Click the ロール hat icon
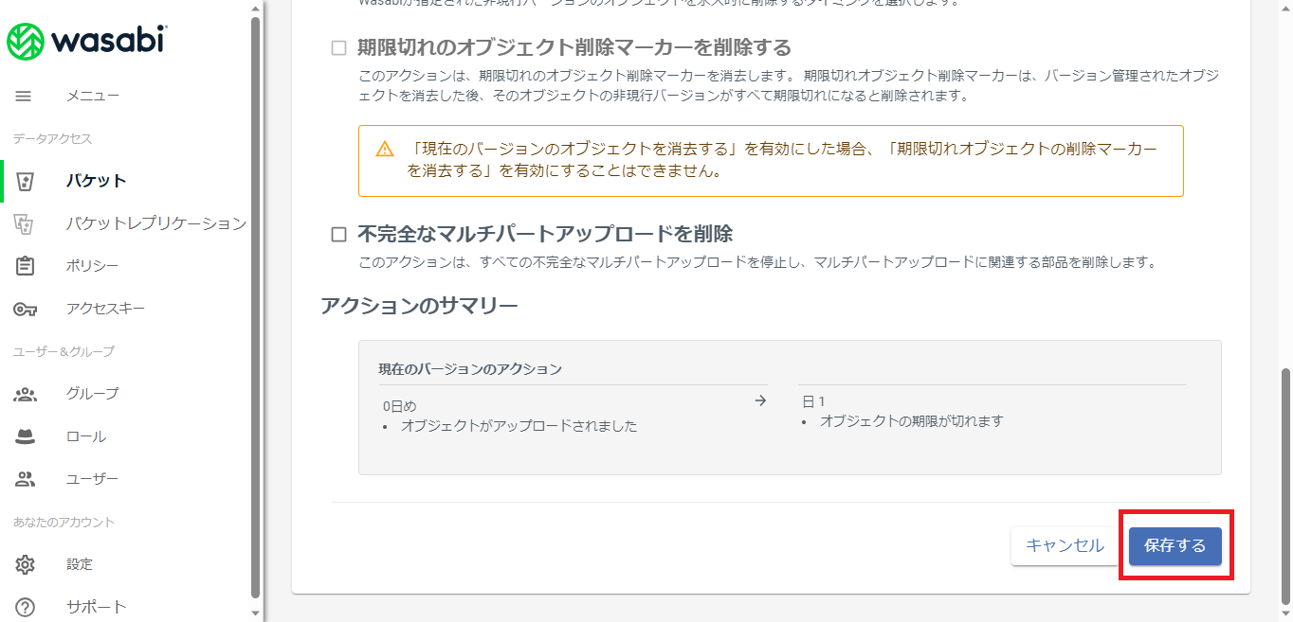This screenshot has height=622, width=1293. [x=26, y=436]
